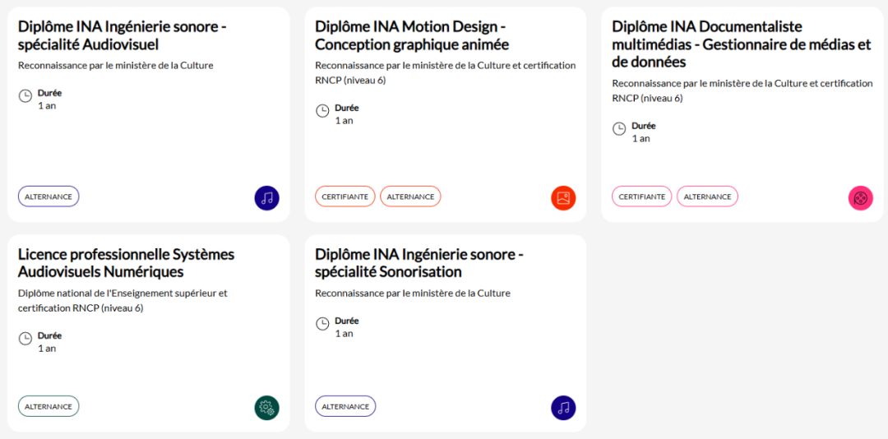888x439 pixels.
Task: Click clock icon on Ingénierie sonore Audiovisuel card
Action: click(25, 95)
